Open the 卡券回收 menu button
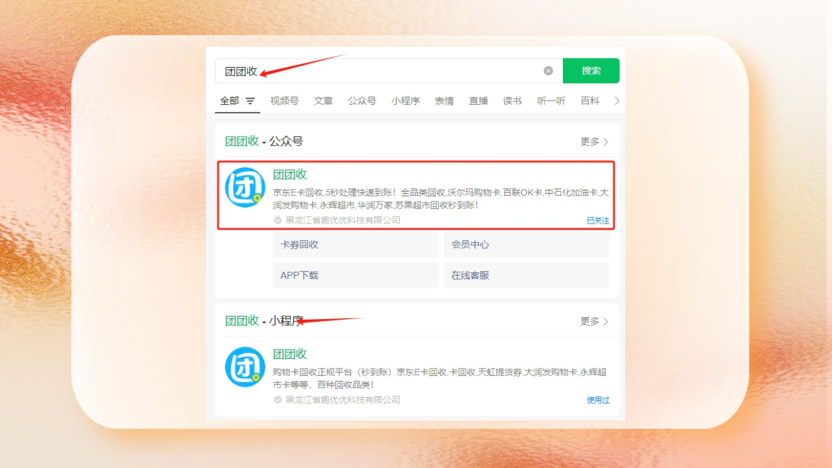Screen dimensions: 832x468 tap(356, 245)
